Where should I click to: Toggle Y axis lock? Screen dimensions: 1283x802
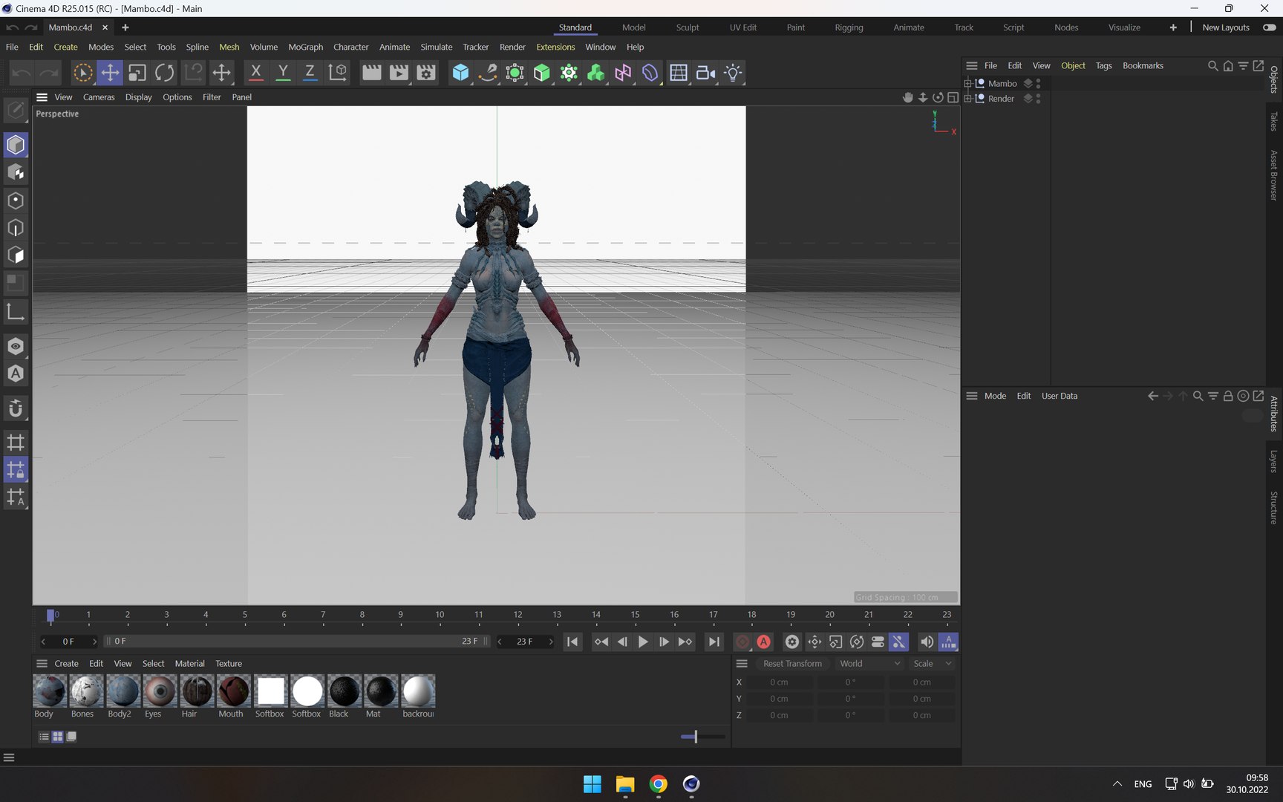point(283,73)
